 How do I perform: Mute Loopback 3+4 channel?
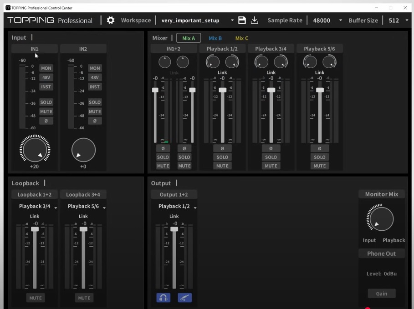tap(84, 298)
